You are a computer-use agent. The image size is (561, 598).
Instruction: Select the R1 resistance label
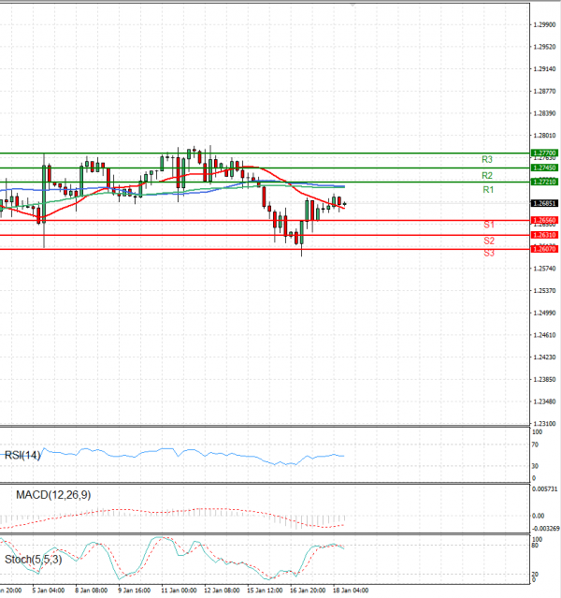pyautogui.click(x=488, y=190)
